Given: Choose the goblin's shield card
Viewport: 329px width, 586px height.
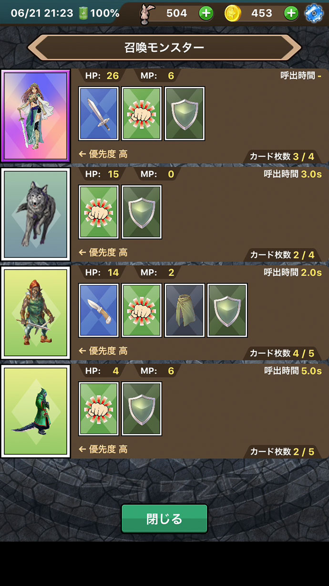Looking at the screenshot, I should (x=227, y=310).
